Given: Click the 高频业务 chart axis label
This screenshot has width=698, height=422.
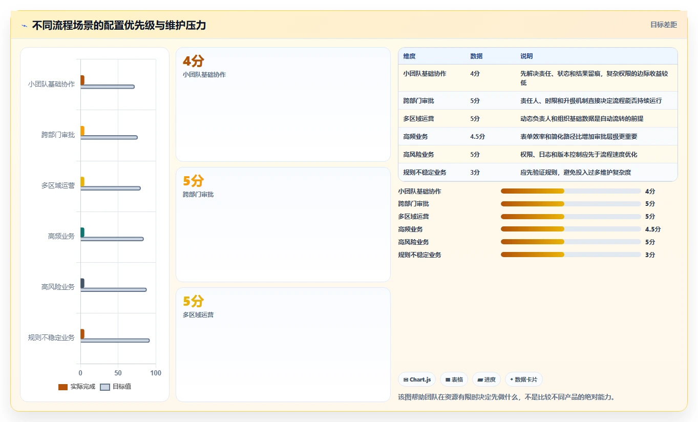Looking at the screenshot, I should tap(61, 236).
